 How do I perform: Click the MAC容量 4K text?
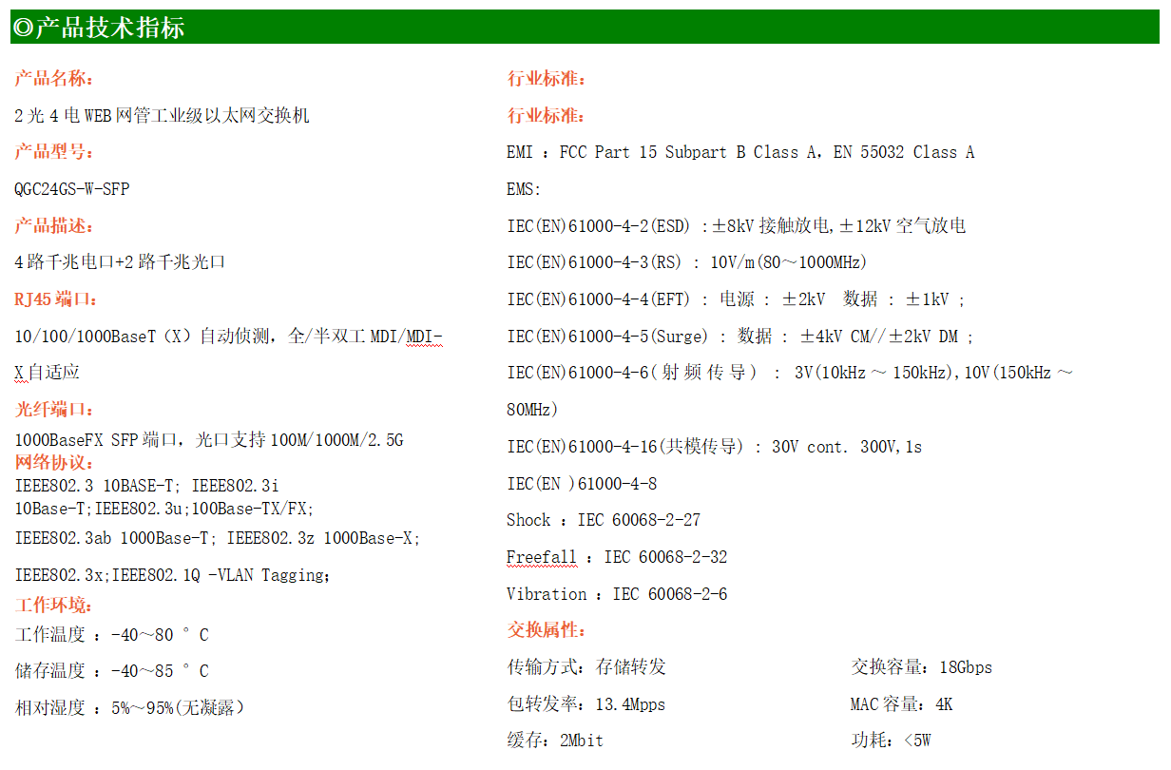900,704
